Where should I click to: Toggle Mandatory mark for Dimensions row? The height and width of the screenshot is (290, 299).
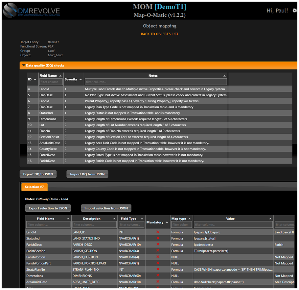click(158, 276)
